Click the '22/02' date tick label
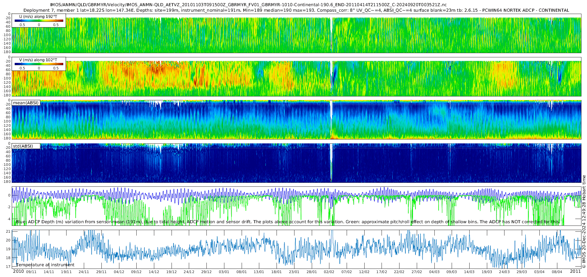 (x=399, y=272)
